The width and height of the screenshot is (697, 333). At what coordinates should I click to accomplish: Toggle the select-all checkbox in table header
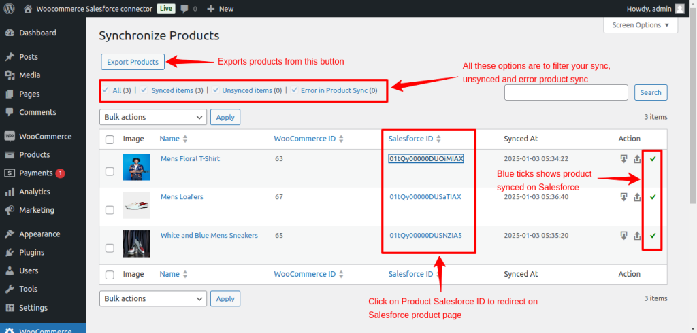(110, 139)
